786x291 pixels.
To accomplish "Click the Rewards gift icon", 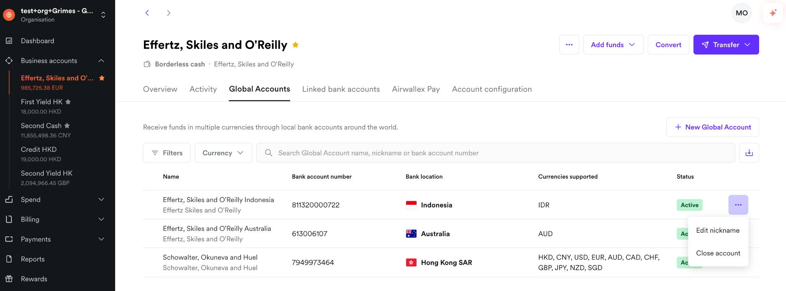I will coord(9,279).
